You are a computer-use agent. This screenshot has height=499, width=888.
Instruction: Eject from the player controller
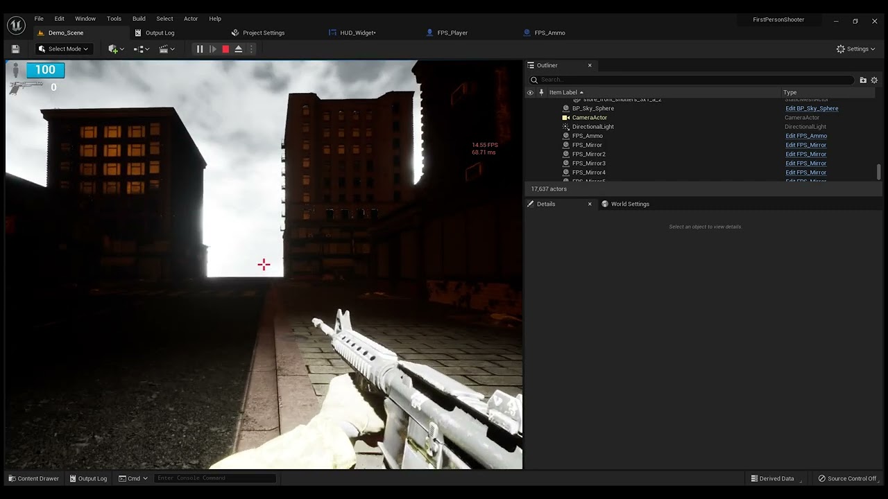(238, 49)
